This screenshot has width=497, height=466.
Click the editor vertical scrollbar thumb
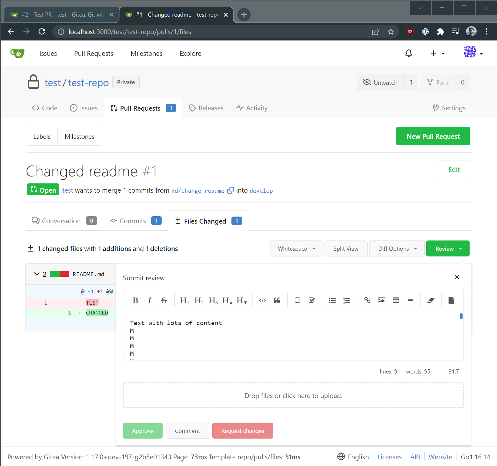461,316
